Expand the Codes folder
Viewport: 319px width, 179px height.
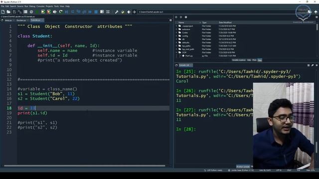point(176,32)
